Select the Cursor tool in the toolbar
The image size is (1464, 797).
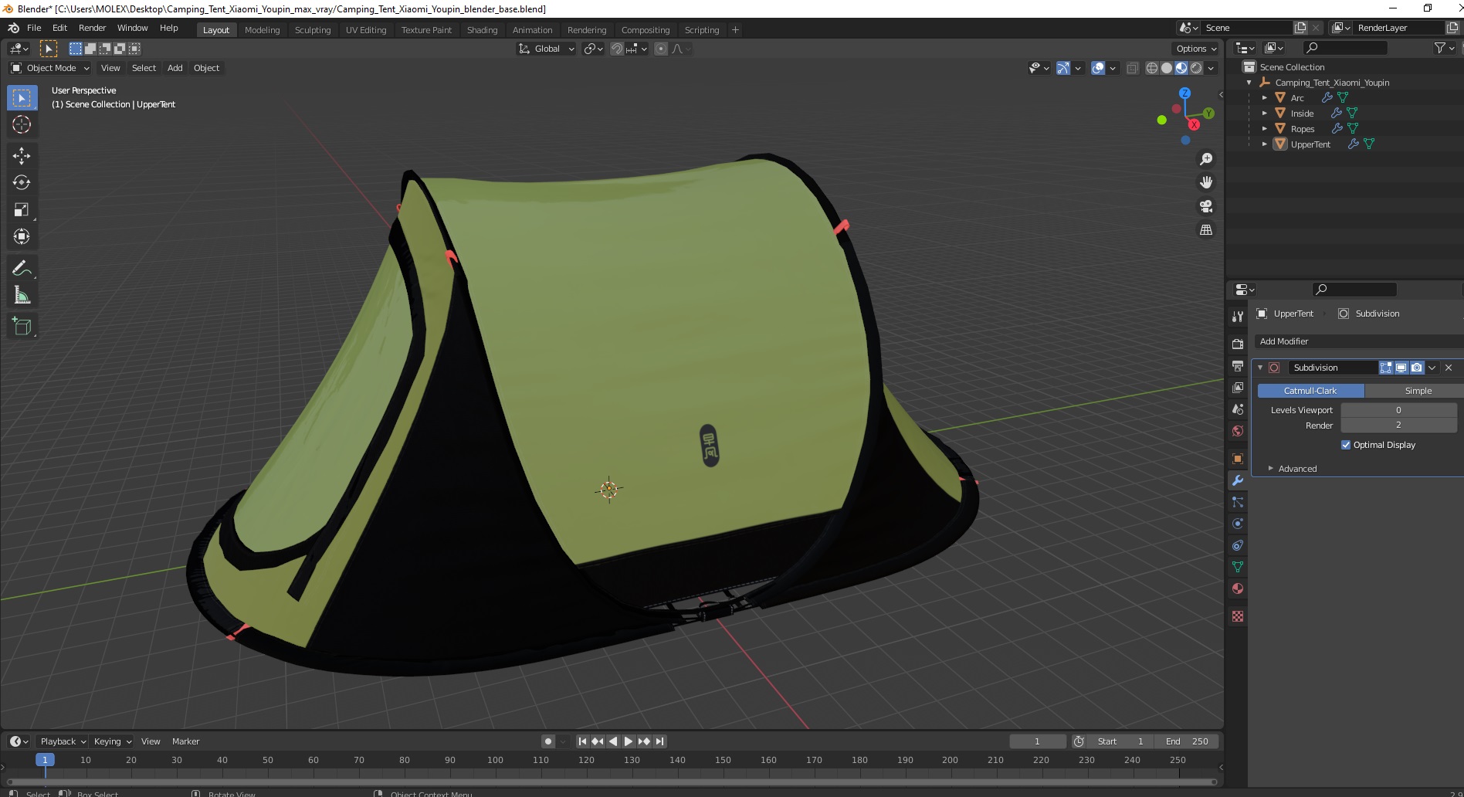click(x=22, y=124)
